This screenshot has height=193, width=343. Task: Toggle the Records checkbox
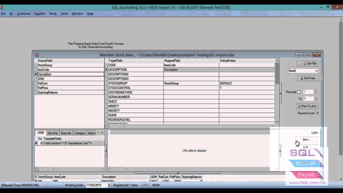point(299,92)
